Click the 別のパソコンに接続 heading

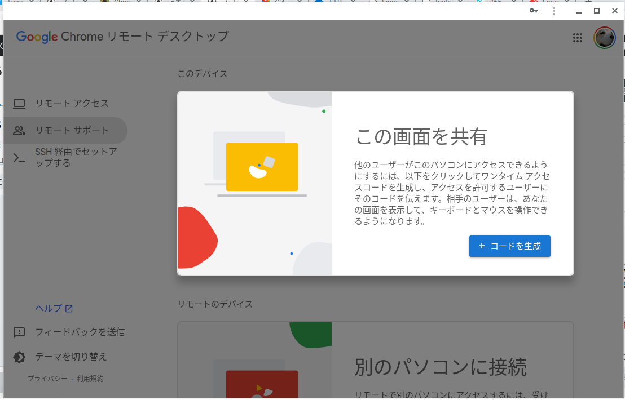[441, 367]
